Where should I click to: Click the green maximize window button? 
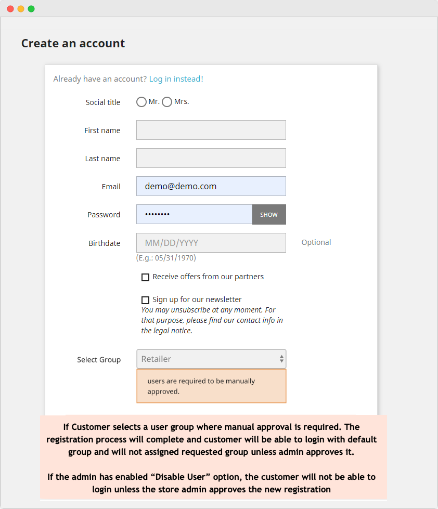(x=31, y=9)
